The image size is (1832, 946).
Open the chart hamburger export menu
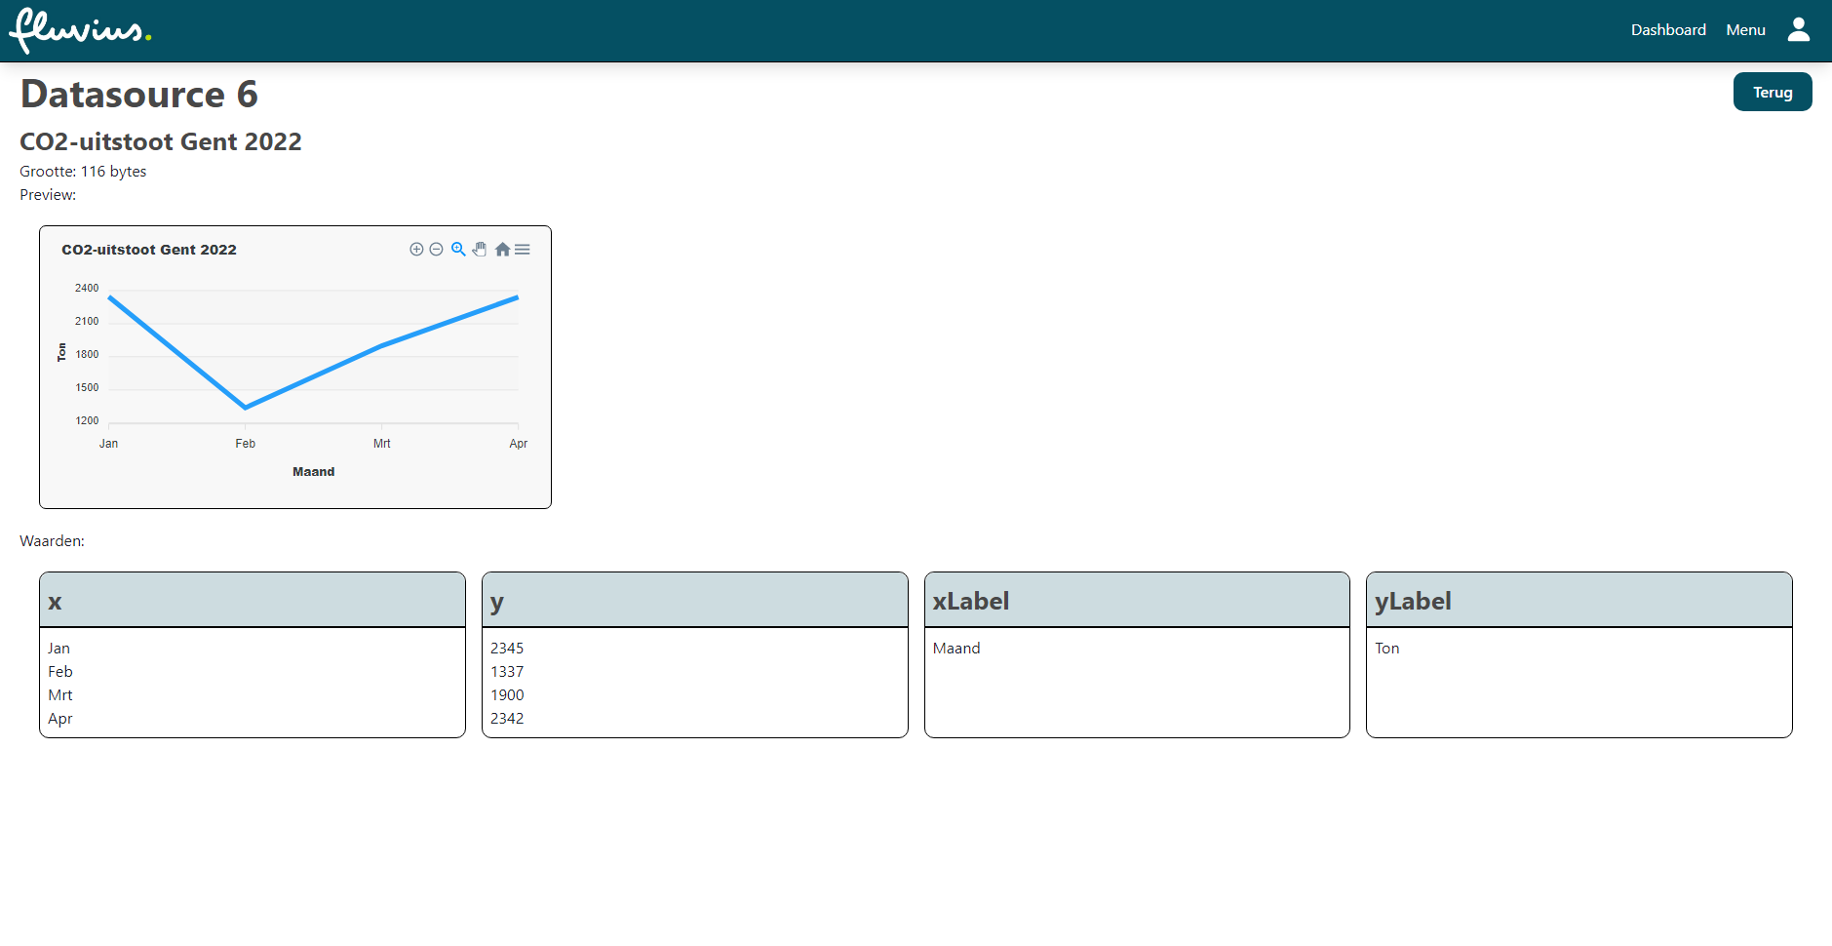[524, 249]
